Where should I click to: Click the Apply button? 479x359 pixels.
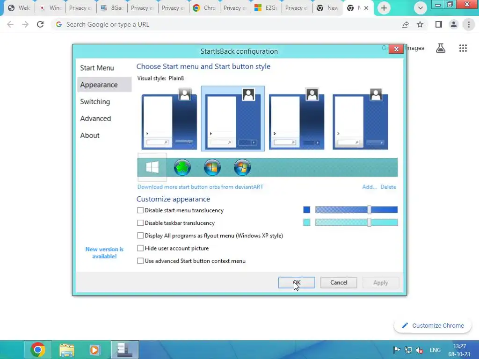[381, 283]
